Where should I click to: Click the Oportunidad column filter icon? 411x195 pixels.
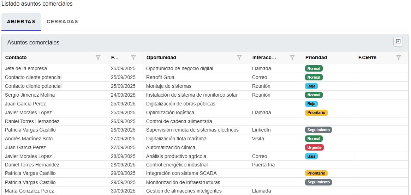pyautogui.click(x=239, y=57)
